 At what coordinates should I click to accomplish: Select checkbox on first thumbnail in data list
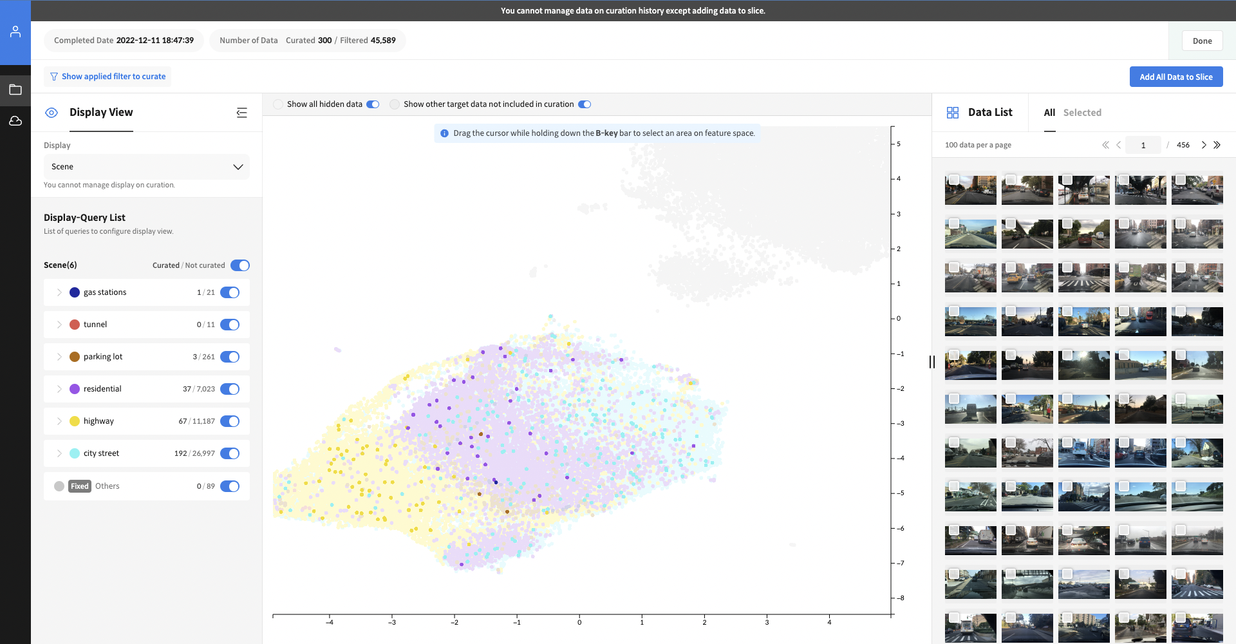(954, 180)
